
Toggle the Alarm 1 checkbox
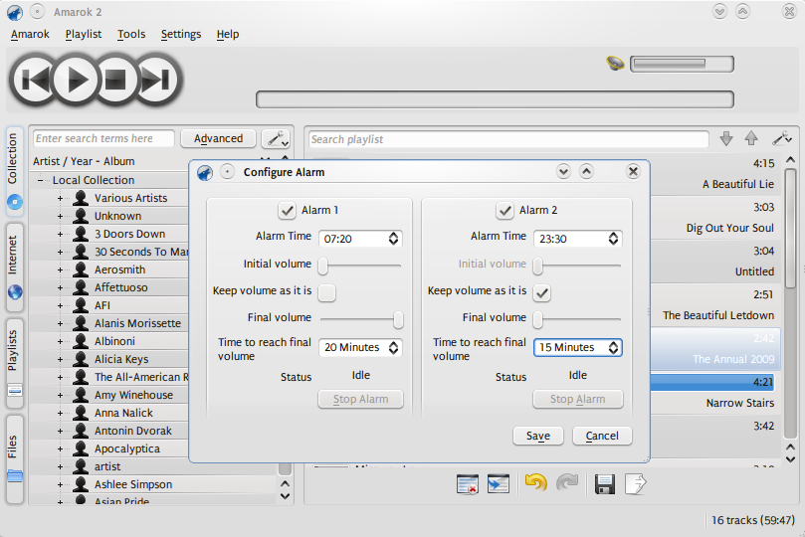tap(287, 210)
